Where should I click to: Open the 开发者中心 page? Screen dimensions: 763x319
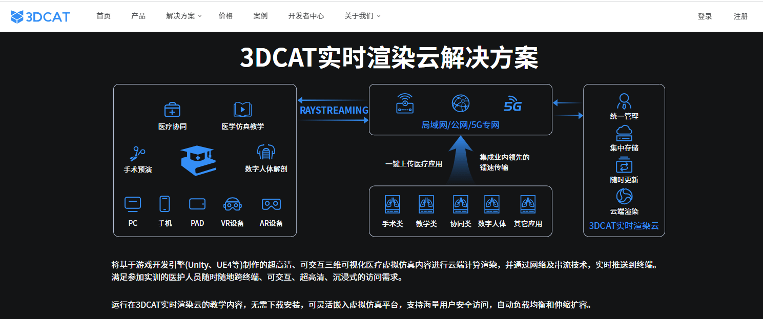click(306, 16)
